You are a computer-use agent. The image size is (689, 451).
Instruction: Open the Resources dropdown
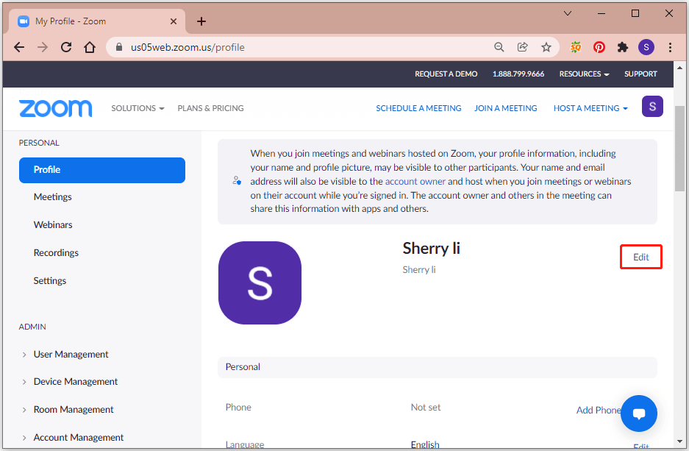tap(583, 74)
